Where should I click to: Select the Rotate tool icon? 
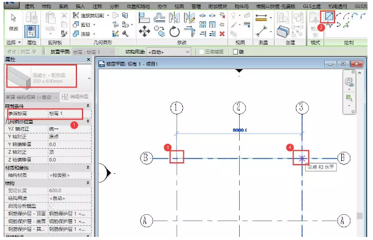(174, 31)
